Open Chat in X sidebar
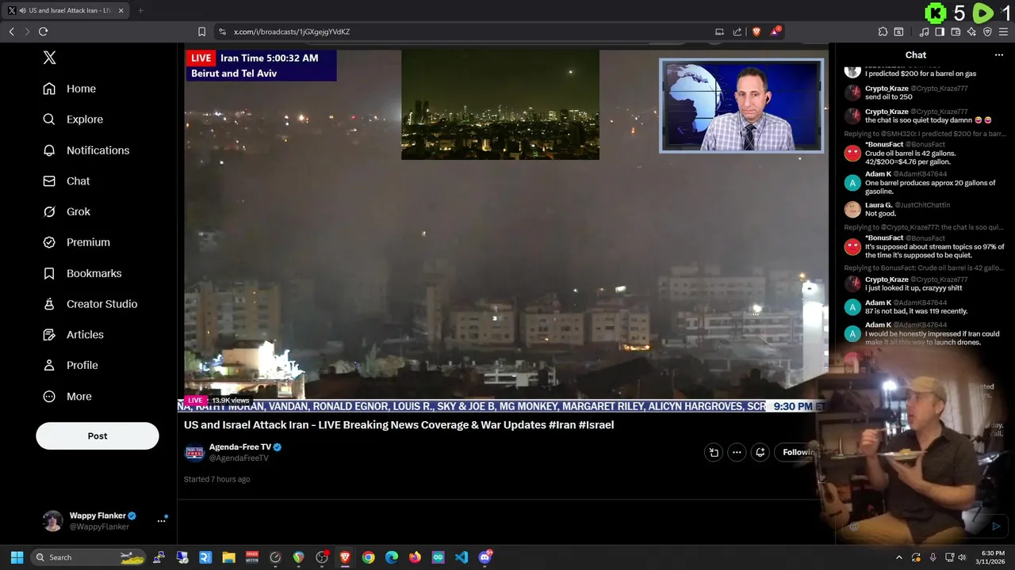 click(67, 181)
